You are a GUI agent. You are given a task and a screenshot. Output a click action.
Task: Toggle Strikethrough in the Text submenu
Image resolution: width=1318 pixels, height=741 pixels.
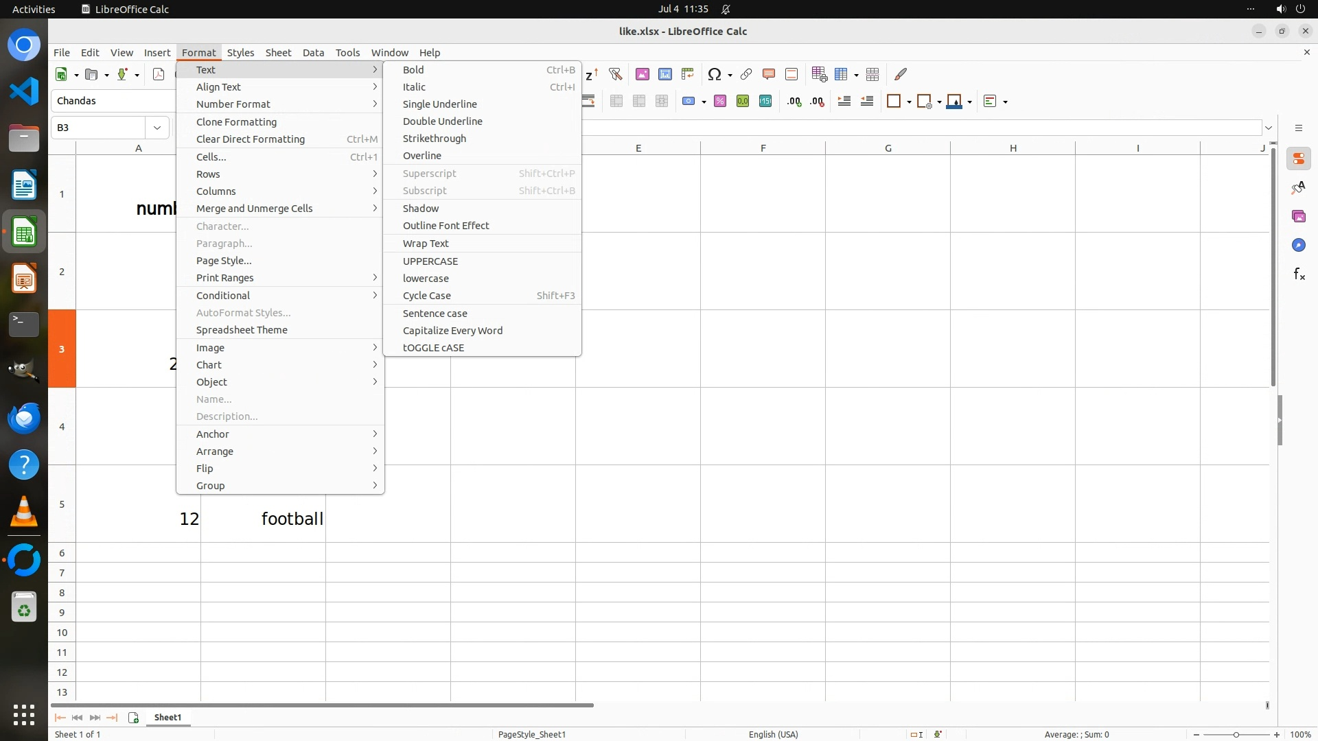point(435,139)
